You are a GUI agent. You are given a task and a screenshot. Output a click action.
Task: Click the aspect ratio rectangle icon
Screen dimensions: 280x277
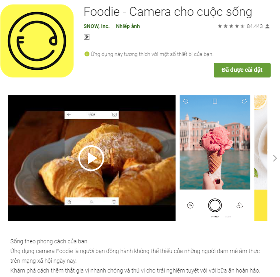click(x=215, y=101)
